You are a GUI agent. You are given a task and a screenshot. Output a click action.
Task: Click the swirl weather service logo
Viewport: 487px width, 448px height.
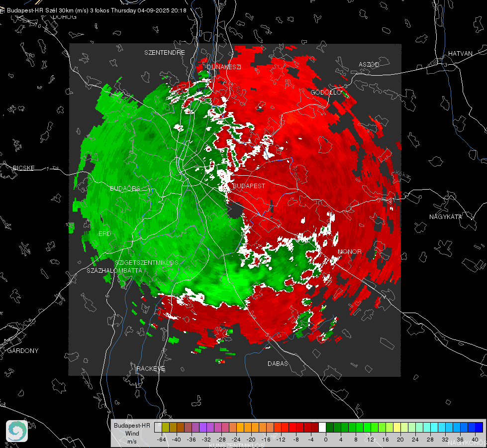pyautogui.click(x=17, y=431)
